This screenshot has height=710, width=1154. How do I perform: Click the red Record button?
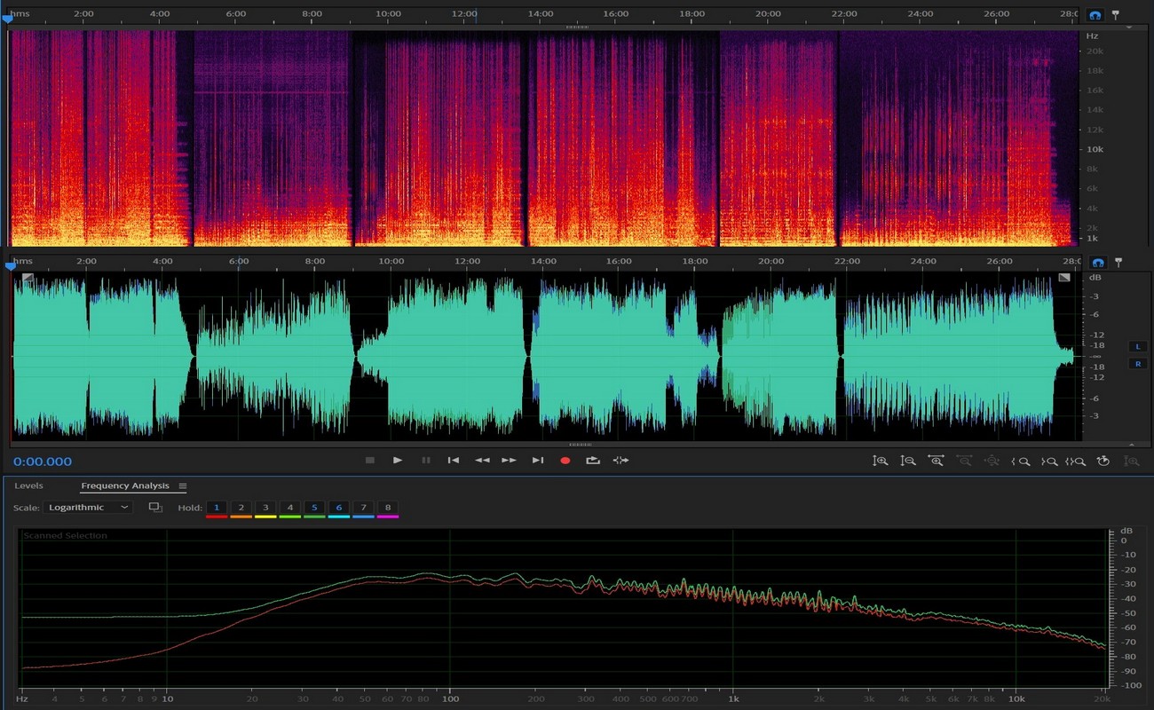pyautogui.click(x=565, y=461)
